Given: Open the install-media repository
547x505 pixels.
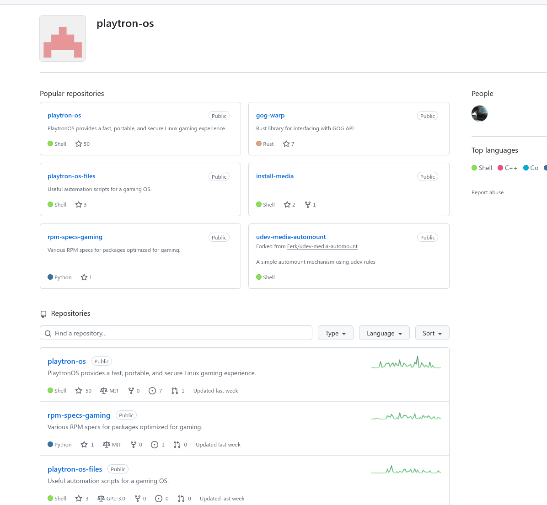Looking at the screenshot, I should 275,176.
